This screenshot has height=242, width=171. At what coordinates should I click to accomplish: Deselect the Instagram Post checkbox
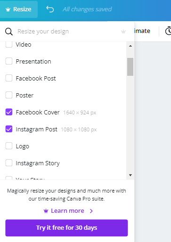(x=9, y=129)
